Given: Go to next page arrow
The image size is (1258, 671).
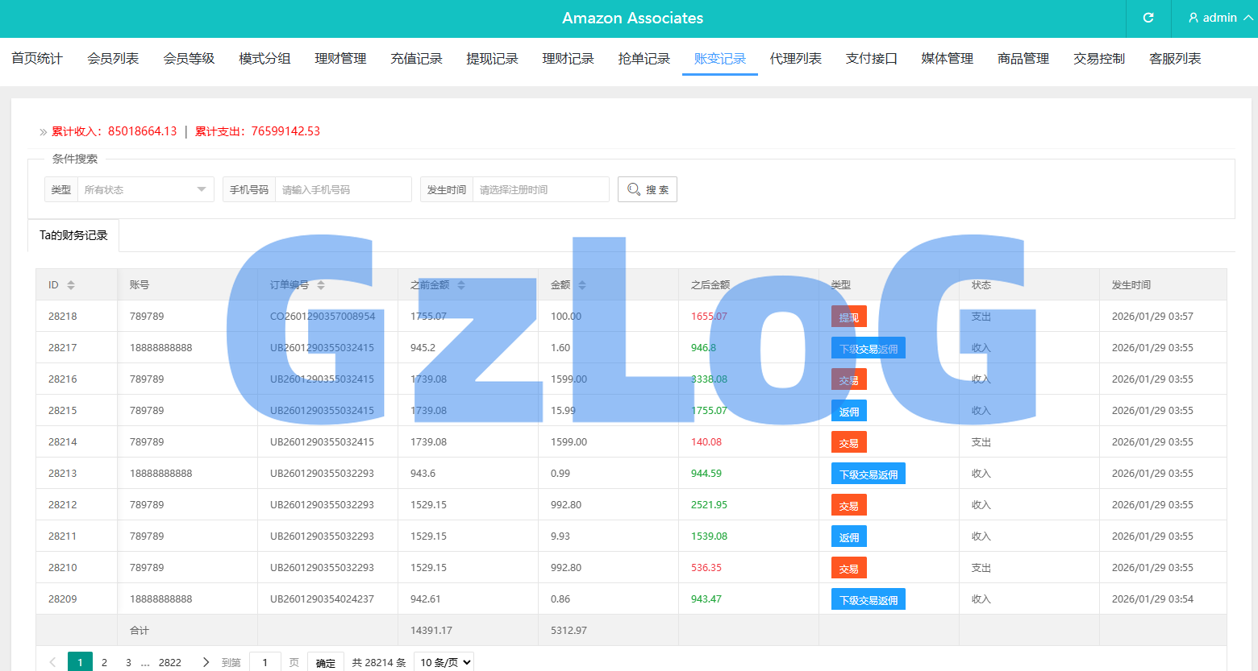Looking at the screenshot, I should pyautogui.click(x=206, y=662).
